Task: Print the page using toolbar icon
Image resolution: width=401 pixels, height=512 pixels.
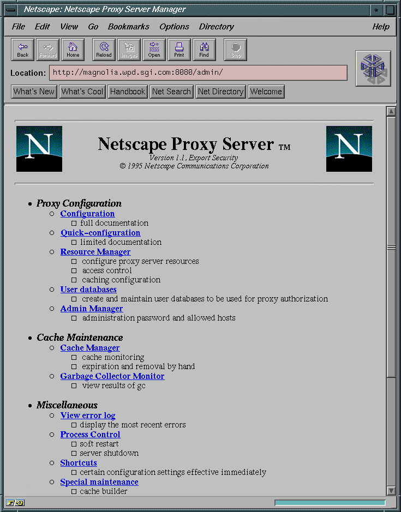Action: point(179,50)
